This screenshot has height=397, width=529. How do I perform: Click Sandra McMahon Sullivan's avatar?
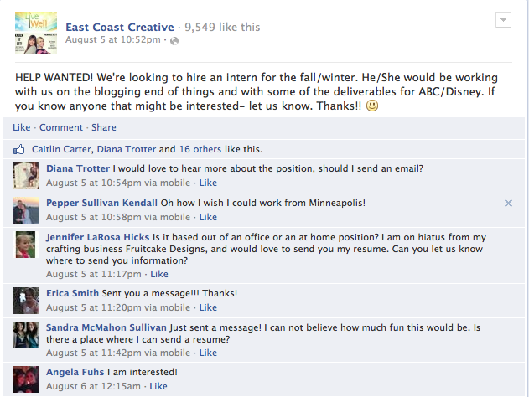[26, 335]
